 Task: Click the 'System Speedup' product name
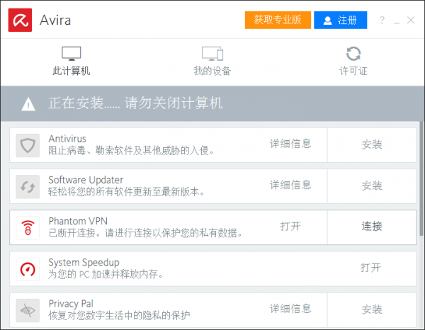pyautogui.click(x=84, y=263)
